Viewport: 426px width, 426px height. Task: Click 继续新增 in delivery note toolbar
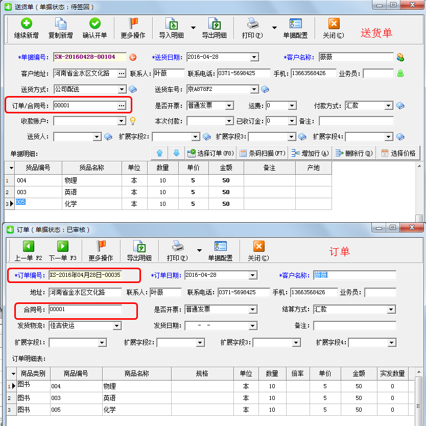tap(26, 28)
